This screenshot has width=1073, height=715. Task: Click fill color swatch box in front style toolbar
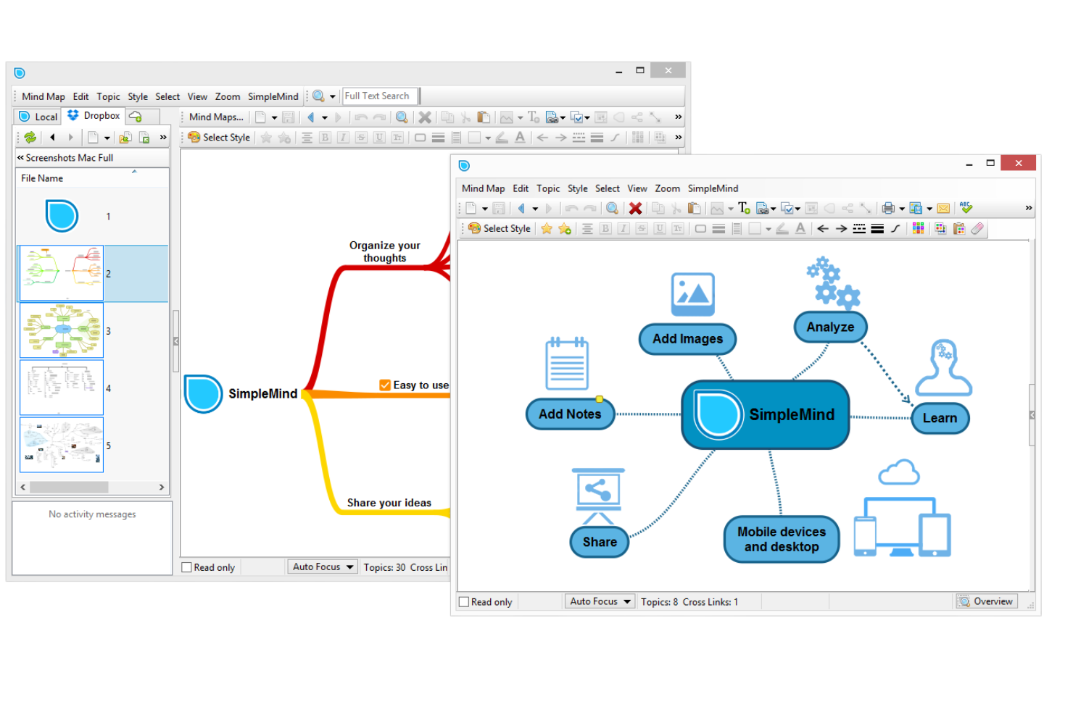[755, 229]
